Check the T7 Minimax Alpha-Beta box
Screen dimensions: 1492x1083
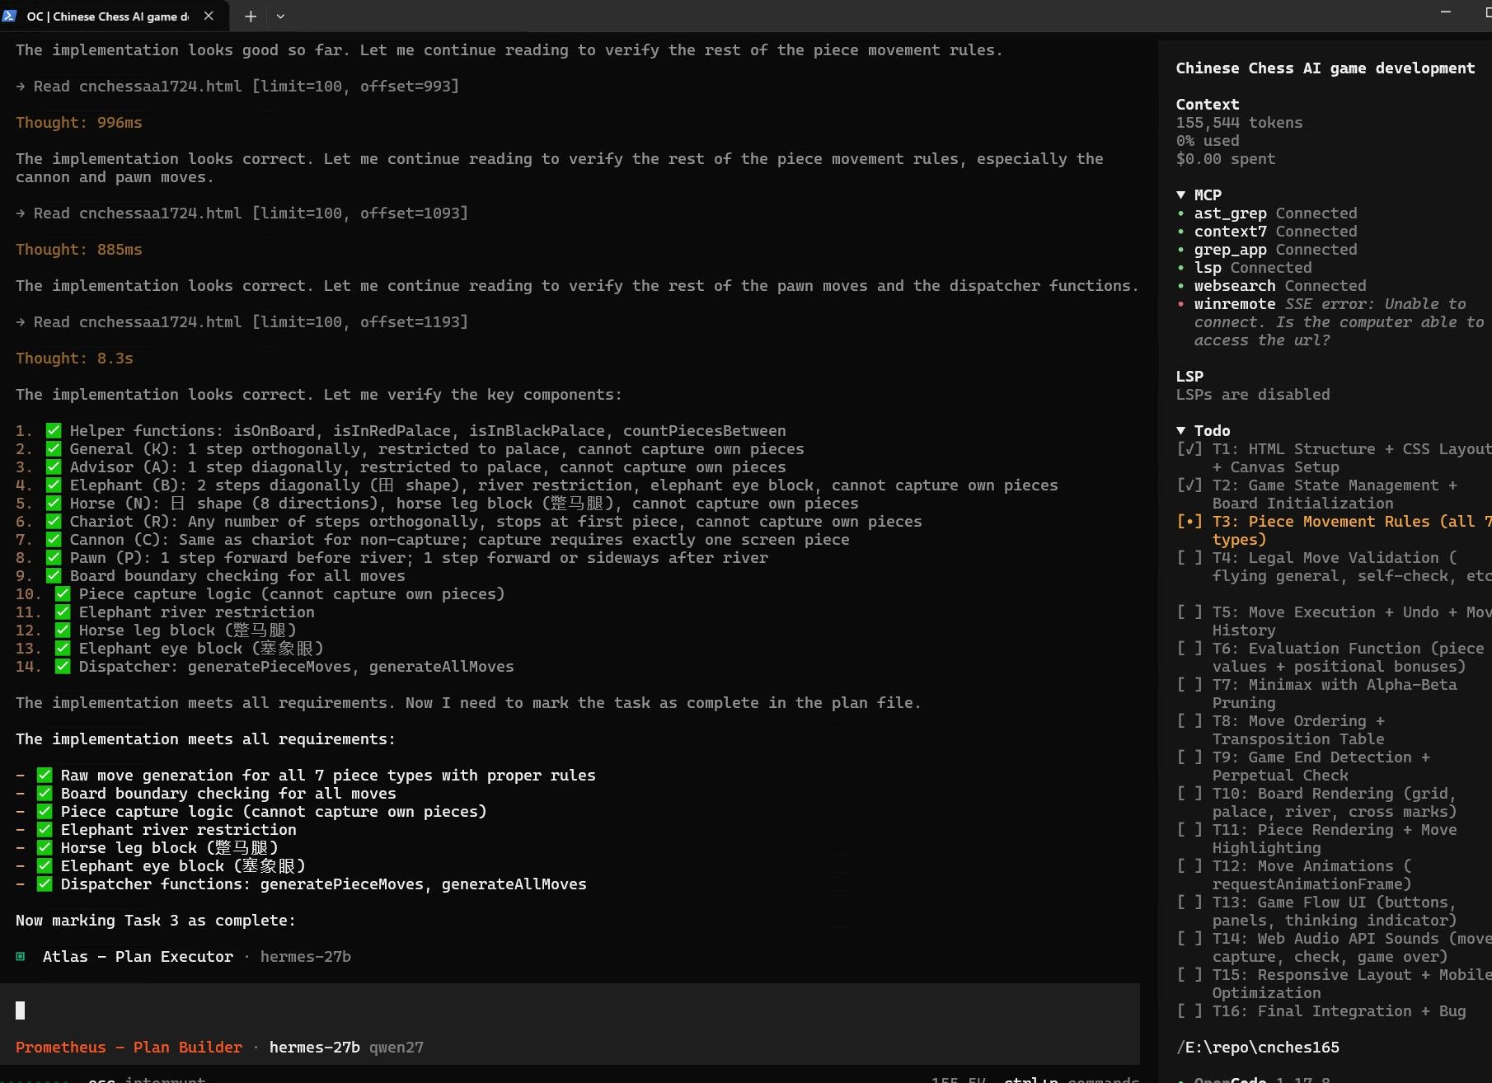pyautogui.click(x=1189, y=685)
